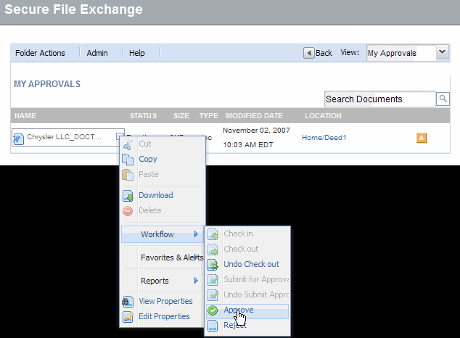Viewport: 460px width, 338px height.
Task: Open the Folder Actions menu
Action: point(40,53)
